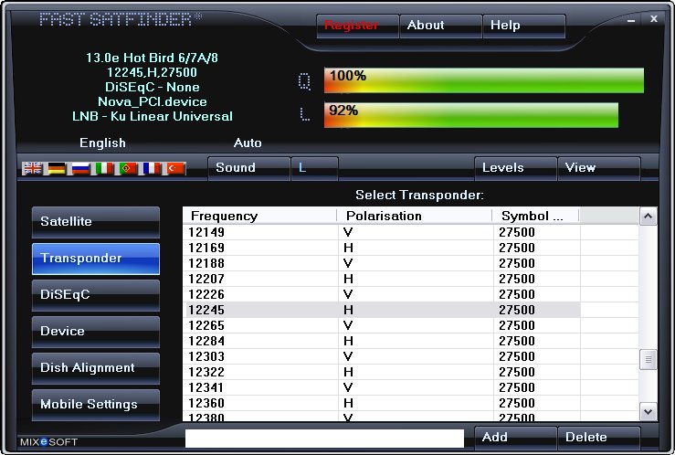Screen dimensions: 675x455
Task: Select transponder row 12322
Action: tap(382, 372)
